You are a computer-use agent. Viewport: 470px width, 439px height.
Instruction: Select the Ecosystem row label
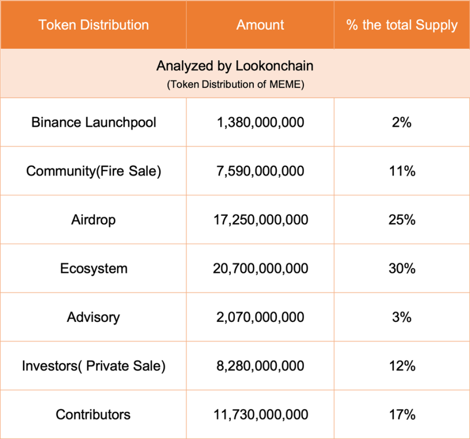pyautogui.click(x=94, y=269)
